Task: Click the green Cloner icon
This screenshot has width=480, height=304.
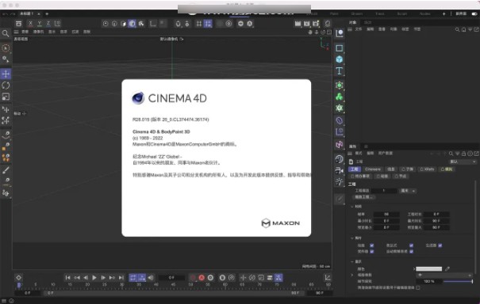Action: point(340,97)
